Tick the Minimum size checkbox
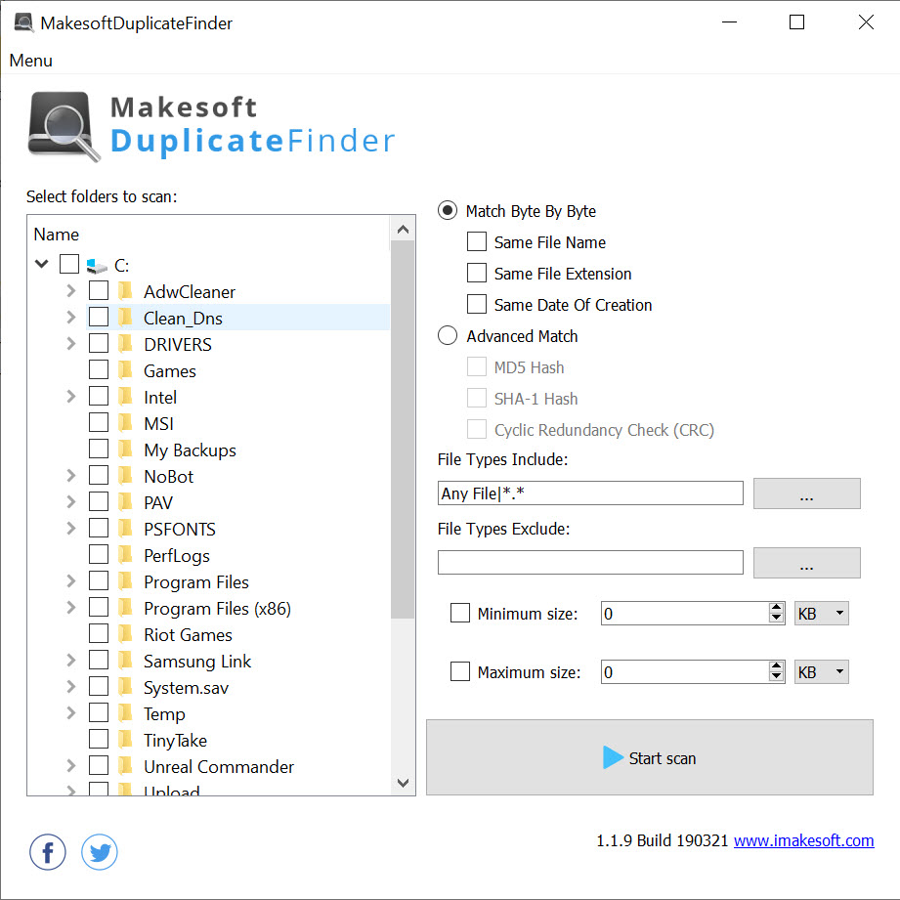 460,613
